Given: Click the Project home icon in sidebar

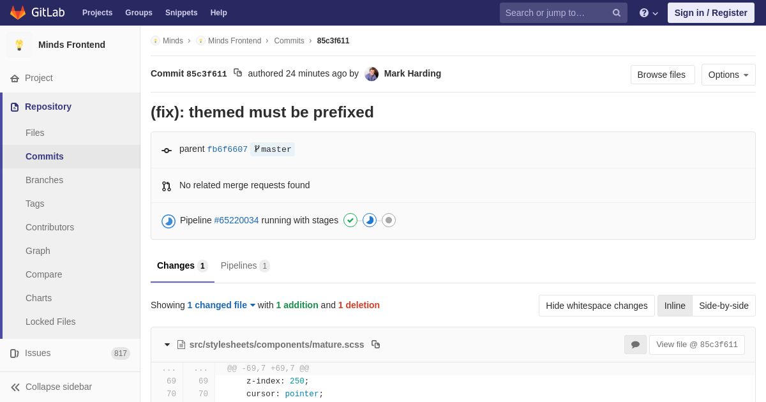Looking at the screenshot, I should tap(15, 78).
